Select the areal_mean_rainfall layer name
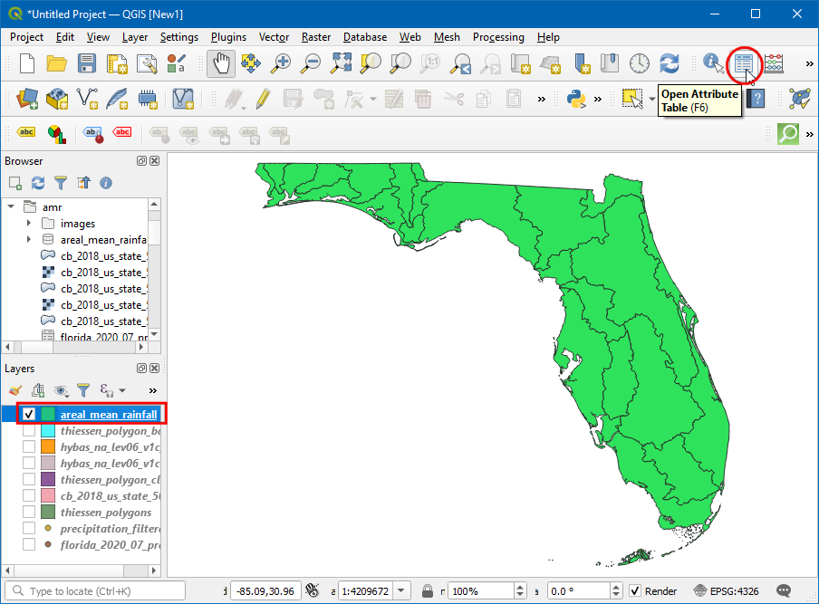The height and width of the screenshot is (604, 819). point(109,414)
